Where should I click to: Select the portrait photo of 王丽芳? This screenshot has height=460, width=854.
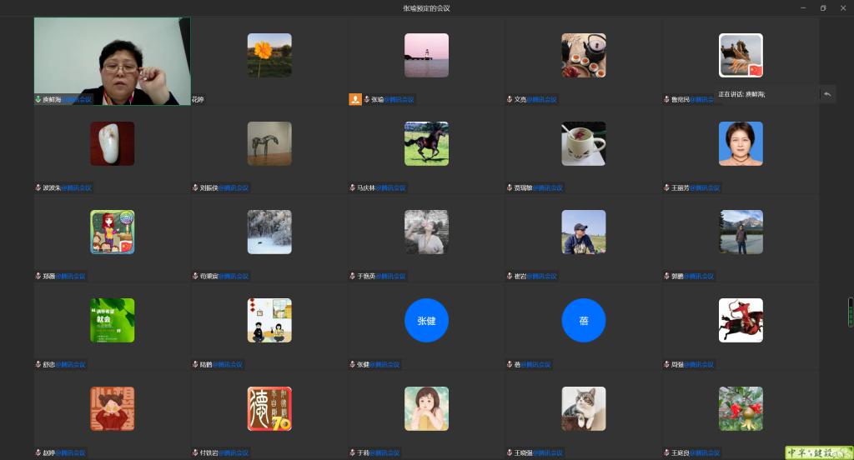(x=741, y=143)
